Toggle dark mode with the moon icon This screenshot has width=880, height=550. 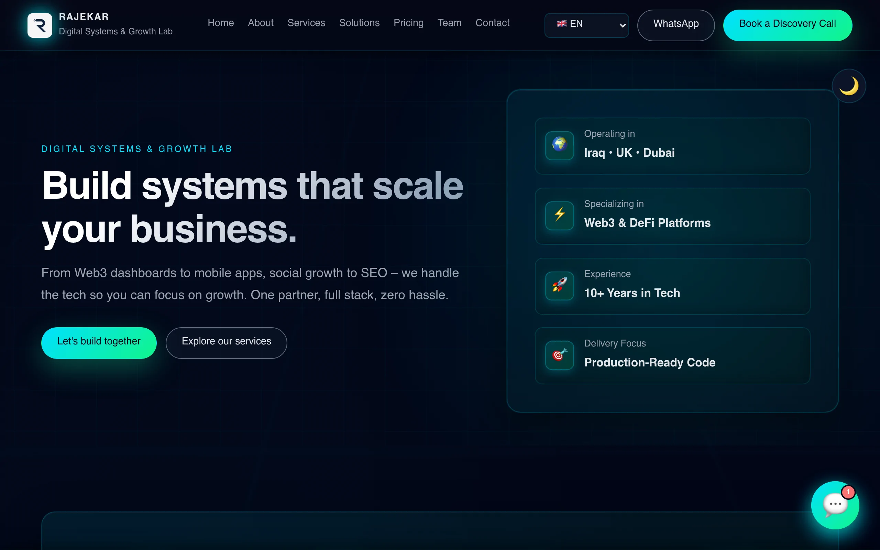pyautogui.click(x=849, y=86)
